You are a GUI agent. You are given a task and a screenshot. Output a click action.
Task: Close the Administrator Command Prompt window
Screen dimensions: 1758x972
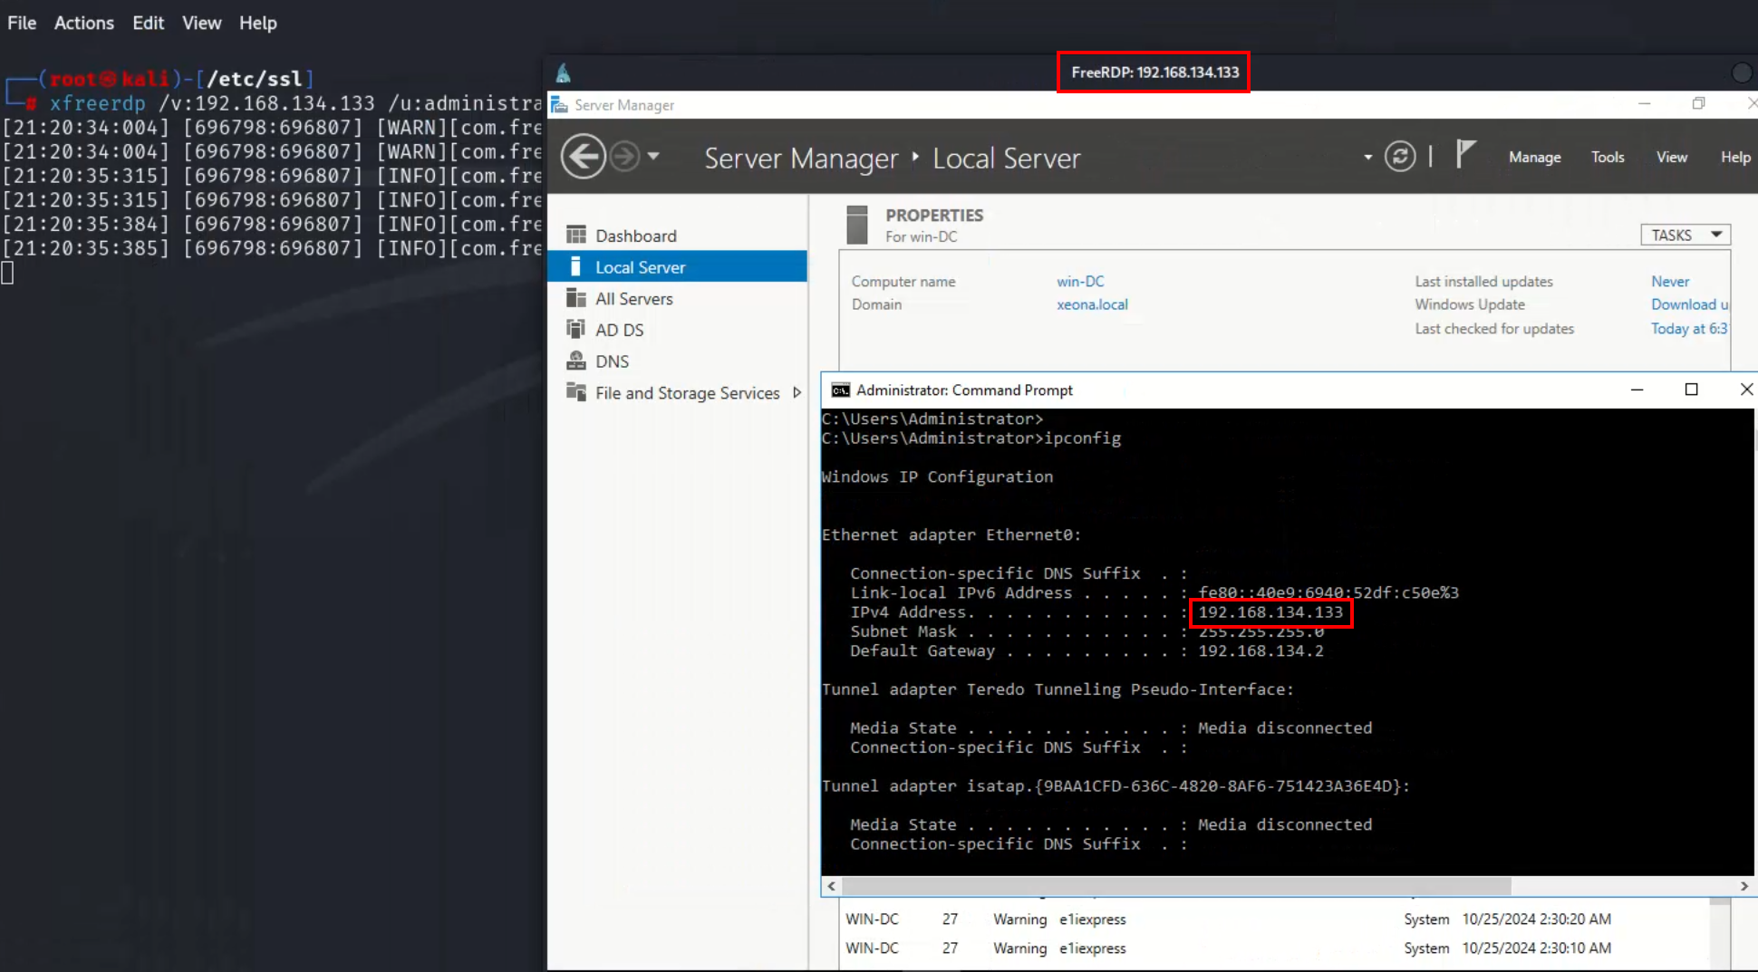[x=1745, y=390]
